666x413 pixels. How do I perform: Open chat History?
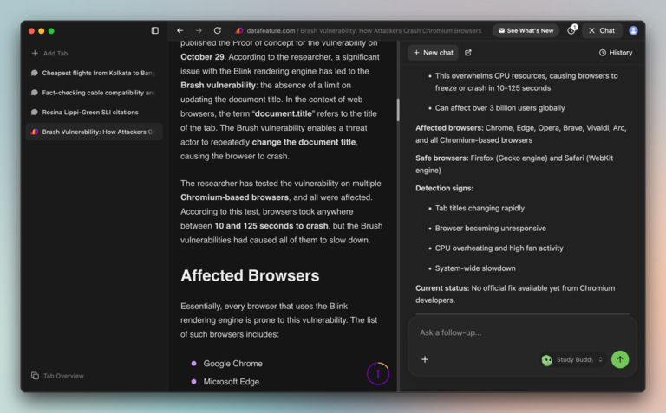(616, 53)
